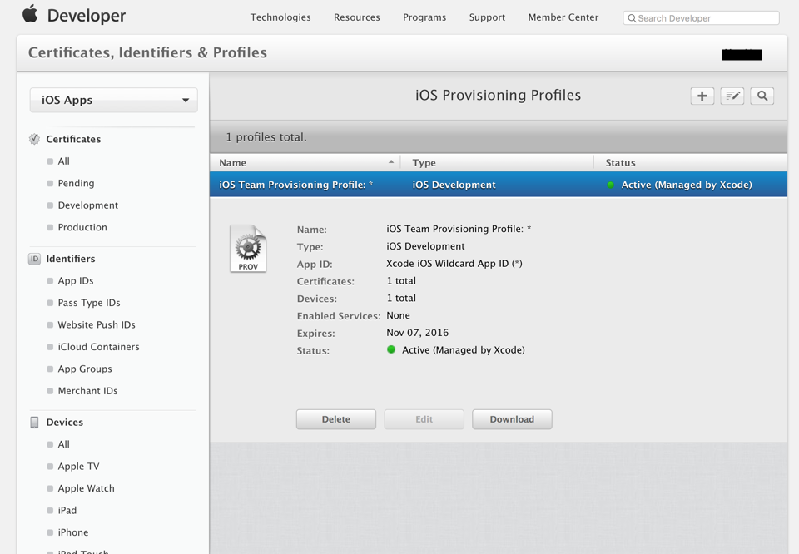This screenshot has width=799, height=554.
Task: Select the iOS Team Provisioning Profile row
Action: point(499,185)
